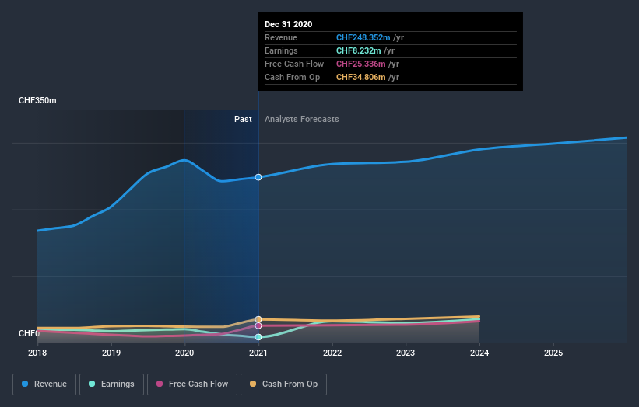Click the Earnings row label in tooltip
This screenshot has height=407, width=639.
[281, 50]
